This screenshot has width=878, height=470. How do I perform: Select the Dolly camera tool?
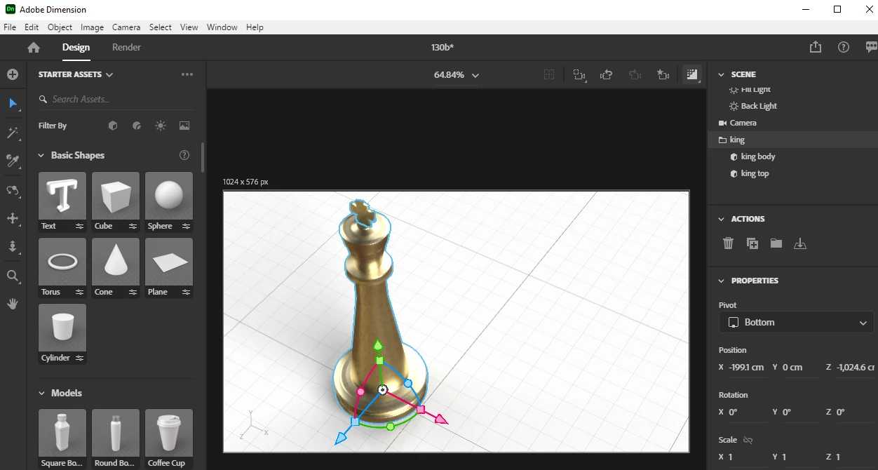coord(13,247)
